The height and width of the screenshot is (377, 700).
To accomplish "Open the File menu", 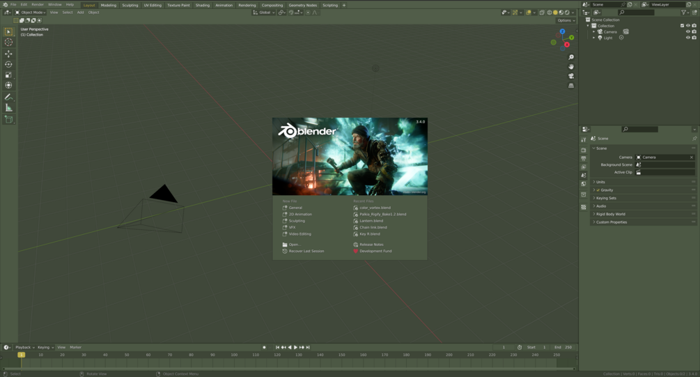I will tap(13, 4).
